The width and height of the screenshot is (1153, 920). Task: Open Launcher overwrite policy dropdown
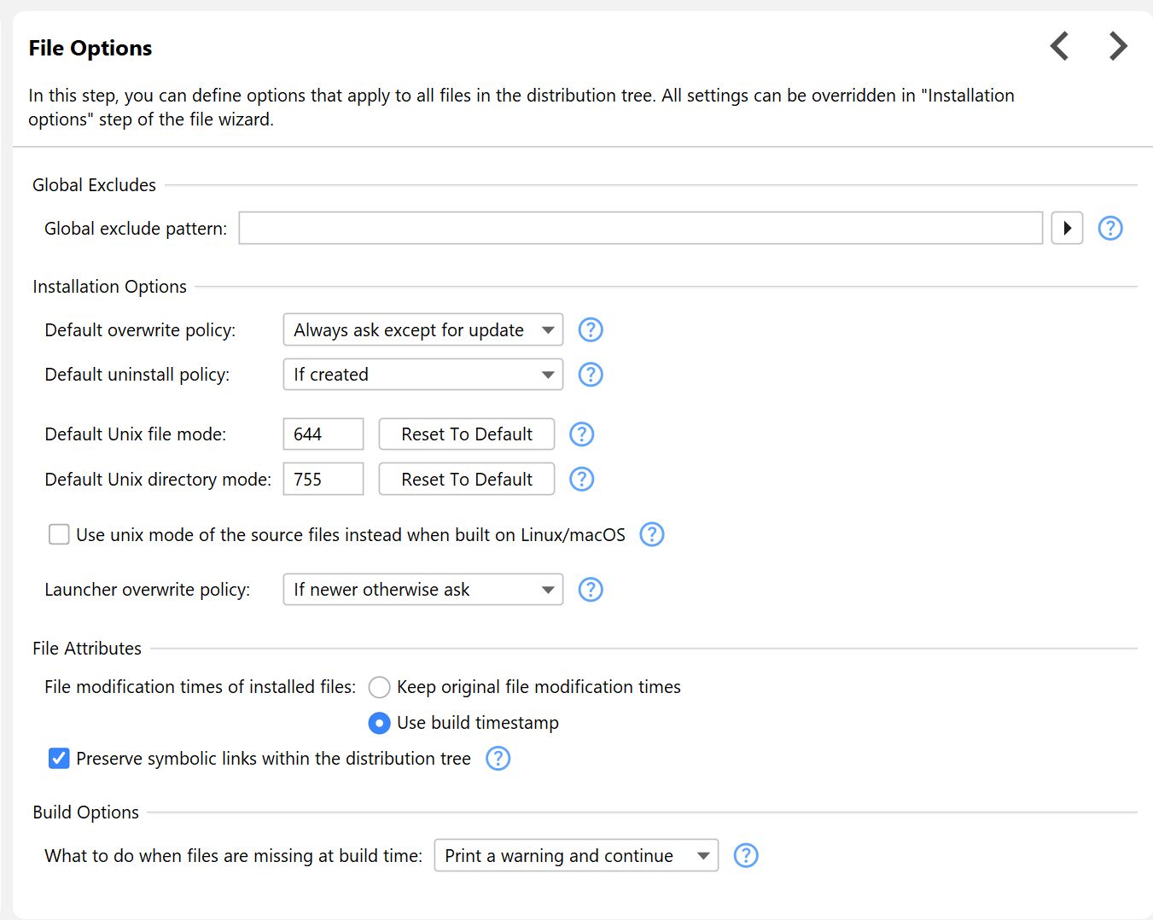click(x=422, y=590)
